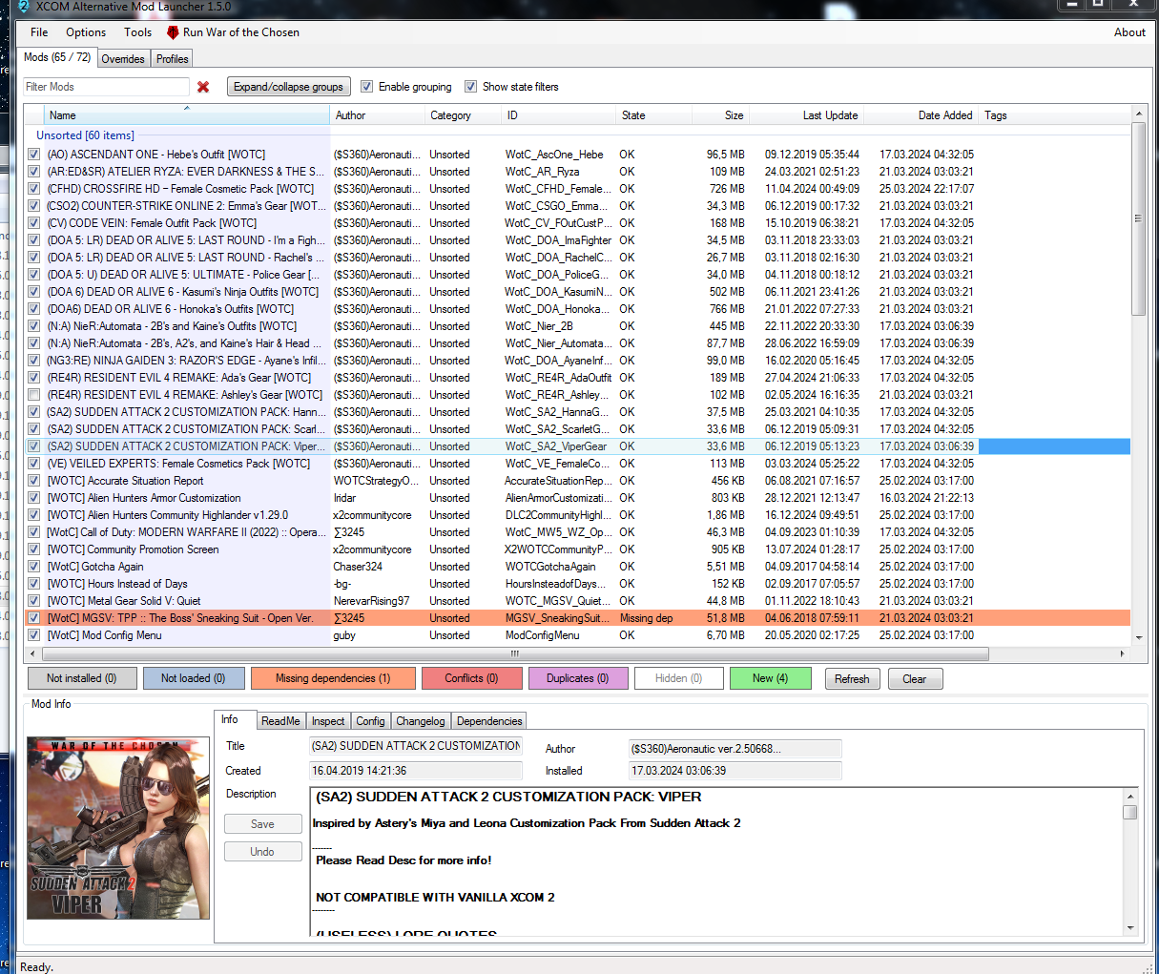The height and width of the screenshot is (974, 1159).
Task: Sort mods by the State column header
Action: [653, 115]
